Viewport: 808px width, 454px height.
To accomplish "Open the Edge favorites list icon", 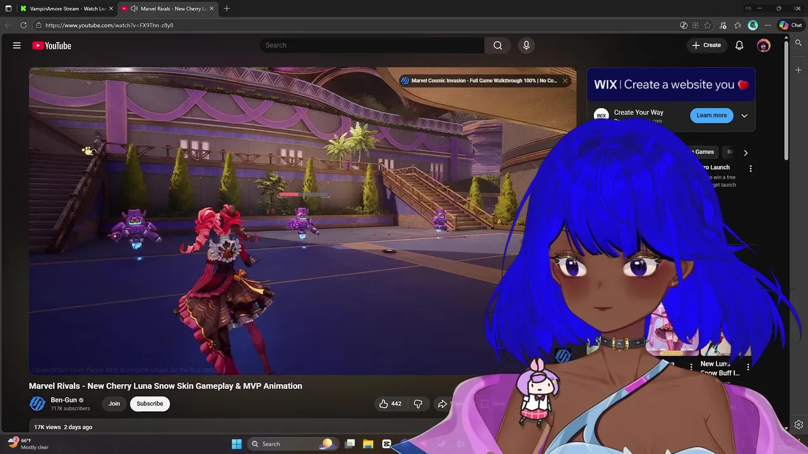I will [x=737, y=25].
